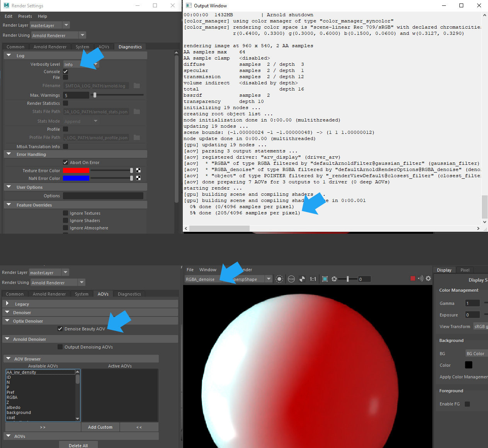Click the exposure aperture icon
The height and width of the screenshot is (448, 488).
[334, 279]
